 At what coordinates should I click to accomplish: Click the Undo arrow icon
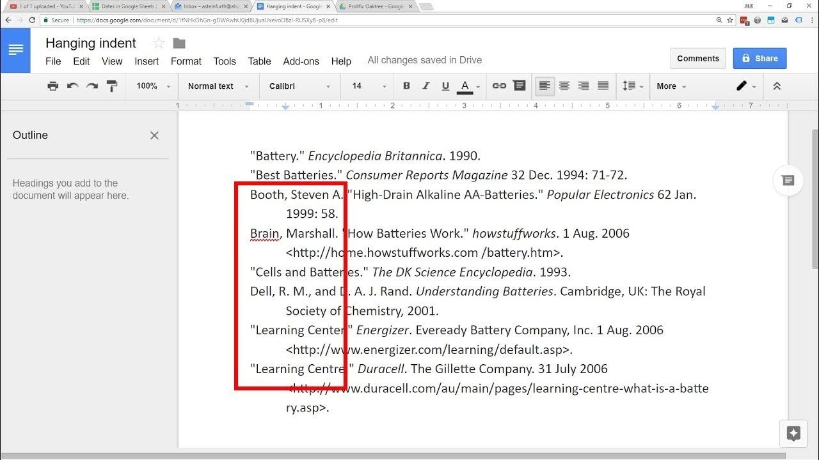tap(72, 86)
